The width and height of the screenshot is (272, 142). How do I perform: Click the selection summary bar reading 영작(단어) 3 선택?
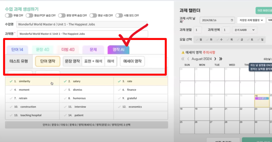tap(87, 125)
